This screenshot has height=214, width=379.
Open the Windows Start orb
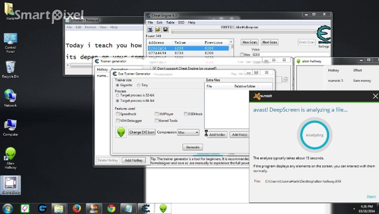(x=7, y=208)
